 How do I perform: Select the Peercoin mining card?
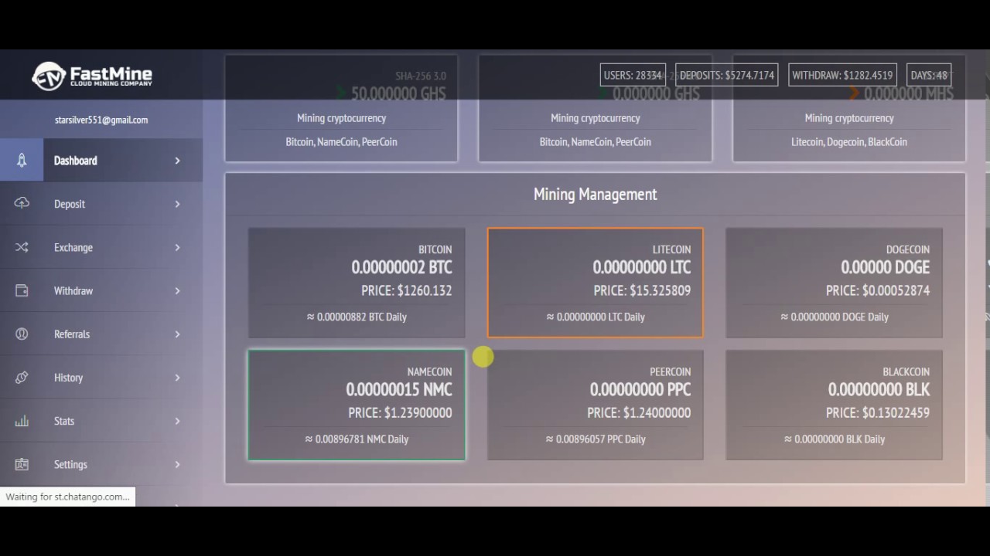coord(596,405)
